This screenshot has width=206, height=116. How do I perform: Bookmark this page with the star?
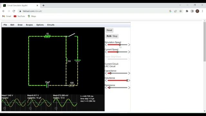tap(181, 11)
